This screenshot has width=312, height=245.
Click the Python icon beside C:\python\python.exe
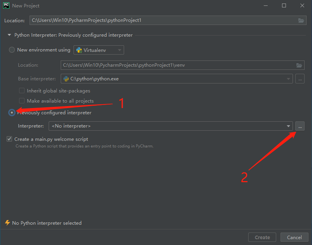pyautogui.click(x=66, y=79)
